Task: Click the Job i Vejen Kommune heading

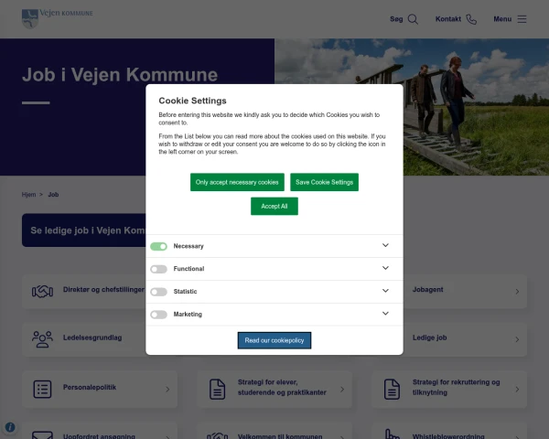Action: [x=120, y=75]
